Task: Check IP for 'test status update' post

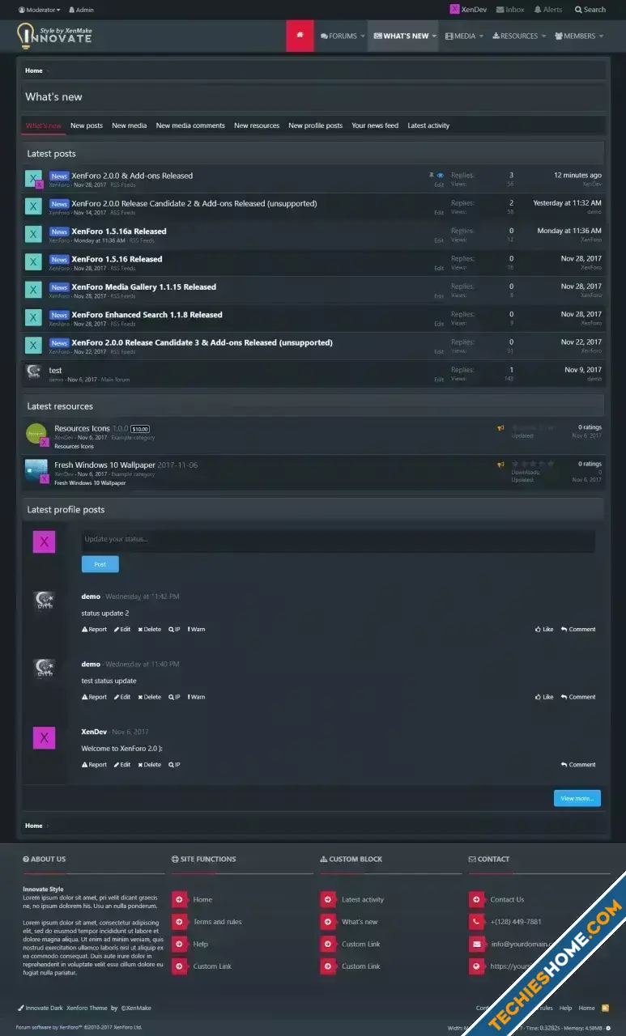Action: 174,697
